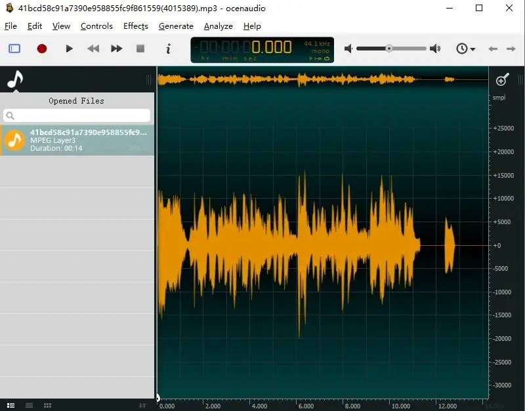This screenshot has width=525, height=411.
Task: Navigate forward using the right arrow
Action: 511,49
